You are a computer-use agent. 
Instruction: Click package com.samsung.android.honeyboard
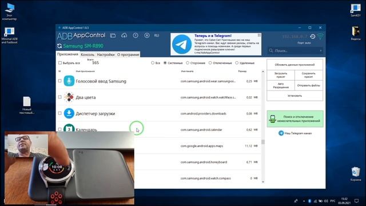204,162
